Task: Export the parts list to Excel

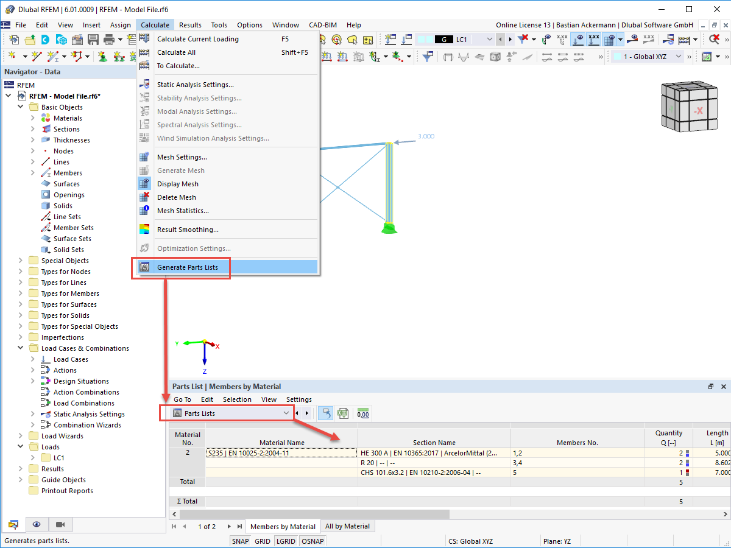Action: (343, 413)
